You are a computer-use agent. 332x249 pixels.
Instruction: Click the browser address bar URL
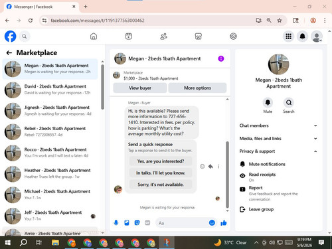98,21
